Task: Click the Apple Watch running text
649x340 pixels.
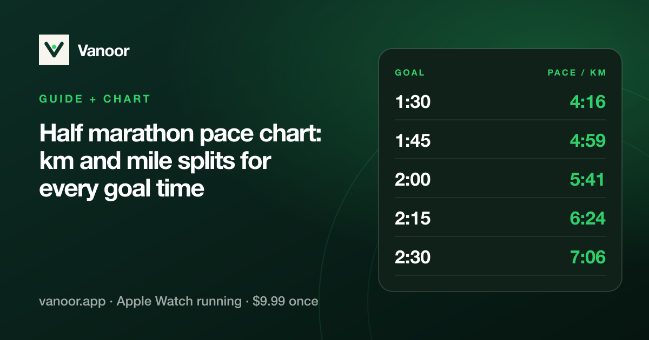Action: click(x=179, y=301)
